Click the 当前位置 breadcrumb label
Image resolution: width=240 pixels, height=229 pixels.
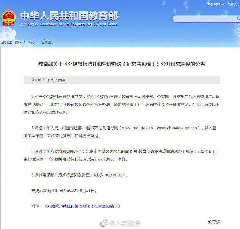[x=6, y=42]
